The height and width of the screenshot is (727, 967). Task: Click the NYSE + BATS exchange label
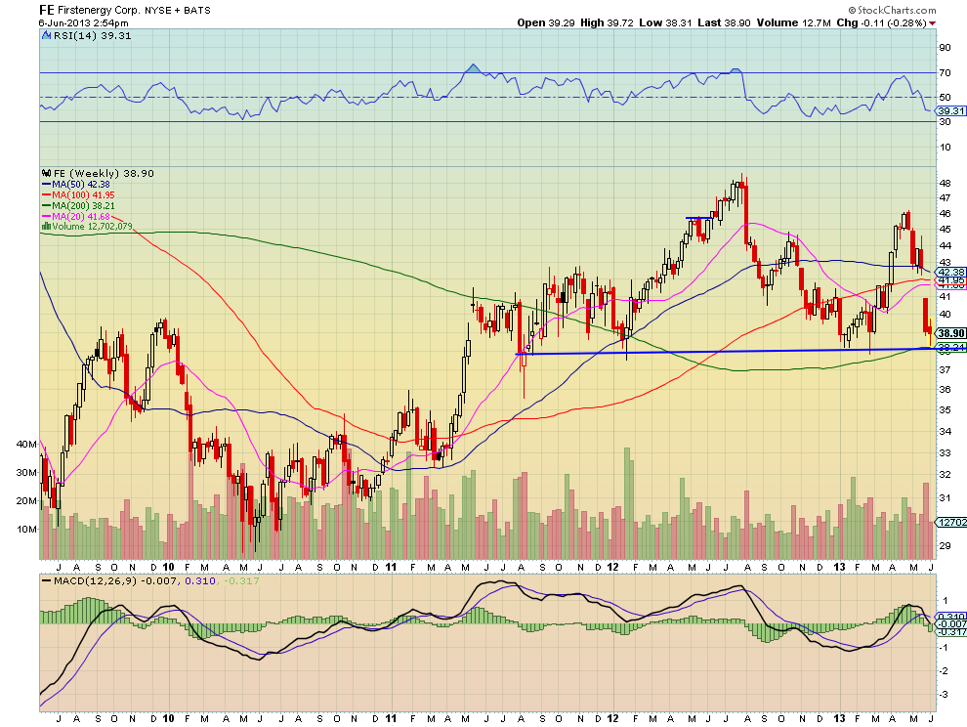coord(178,11)
